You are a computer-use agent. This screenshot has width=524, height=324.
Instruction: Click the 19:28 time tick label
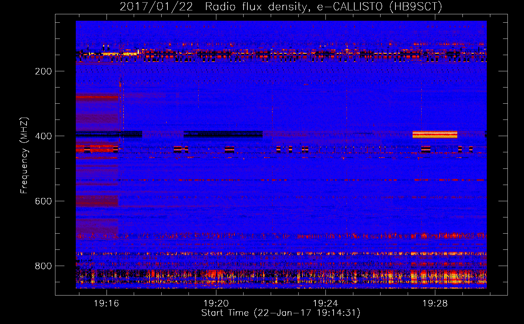point(435,303)
